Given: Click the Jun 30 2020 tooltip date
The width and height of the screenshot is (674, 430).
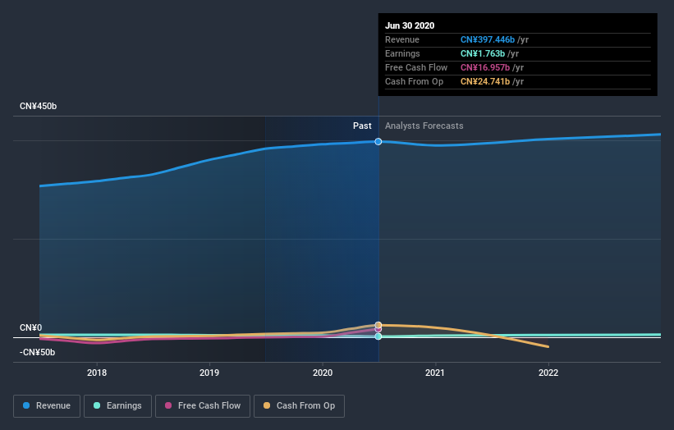Looking at the screenshot, I should coord(410,25).
